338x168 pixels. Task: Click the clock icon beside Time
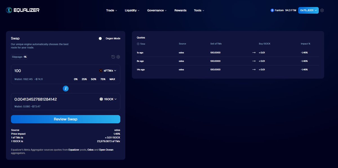coord(138,44)
